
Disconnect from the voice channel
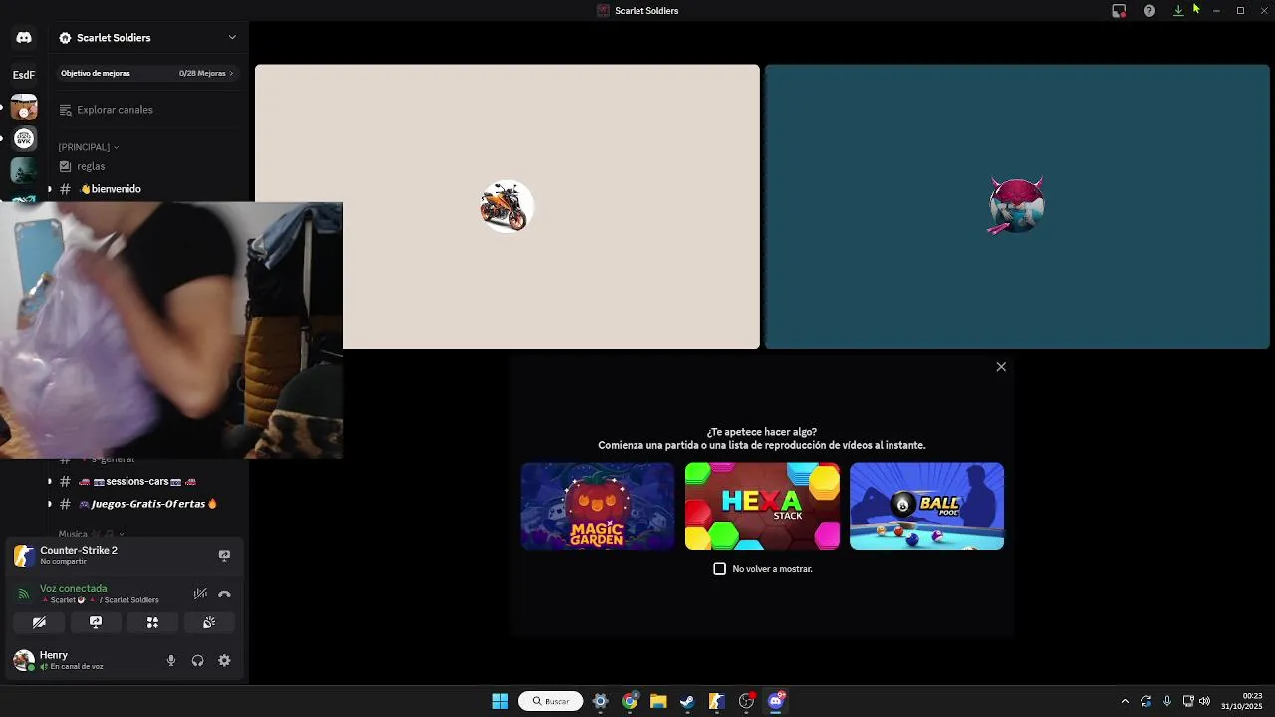224,594
